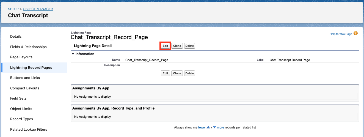Click the top Edit button
The width and height of the screenshot is (364, 137).
[x=165, y=46]
